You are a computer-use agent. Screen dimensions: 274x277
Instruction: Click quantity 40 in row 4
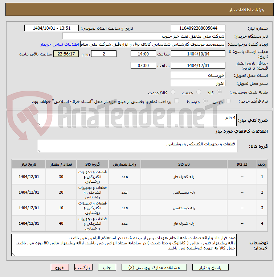pyautogui.click(x=61, y=223)
